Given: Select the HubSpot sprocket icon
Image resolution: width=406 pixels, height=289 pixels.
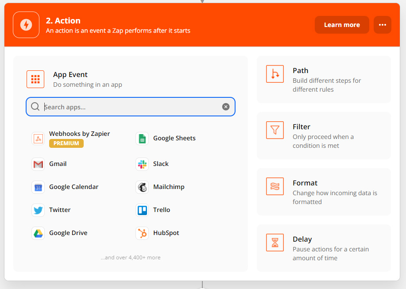Looking at the screenshot, I should [x=142, y=233].
